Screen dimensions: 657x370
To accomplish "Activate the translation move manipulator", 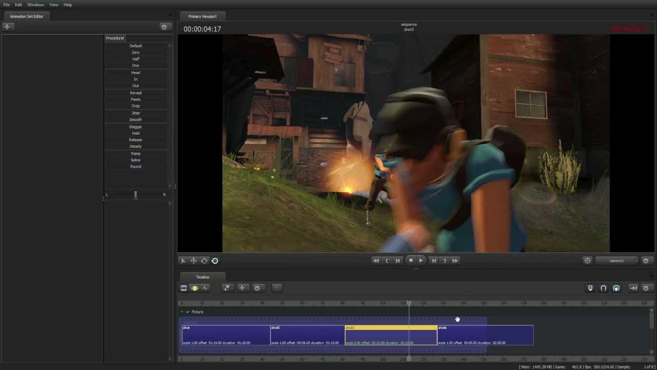I will 194,261.
